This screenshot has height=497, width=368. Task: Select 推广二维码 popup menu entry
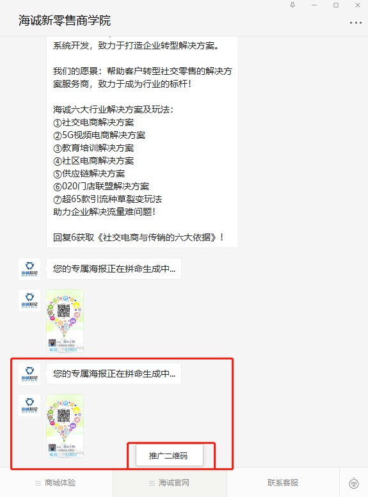click(170, 455)
